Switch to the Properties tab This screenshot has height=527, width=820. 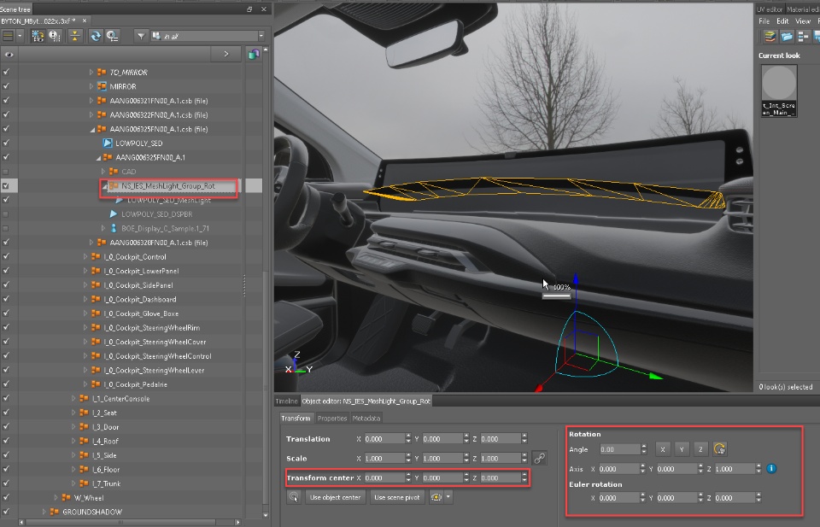332,419
